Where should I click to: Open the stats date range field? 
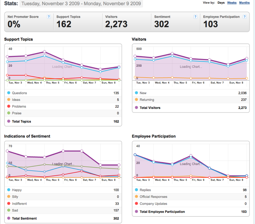coord(81,3)
